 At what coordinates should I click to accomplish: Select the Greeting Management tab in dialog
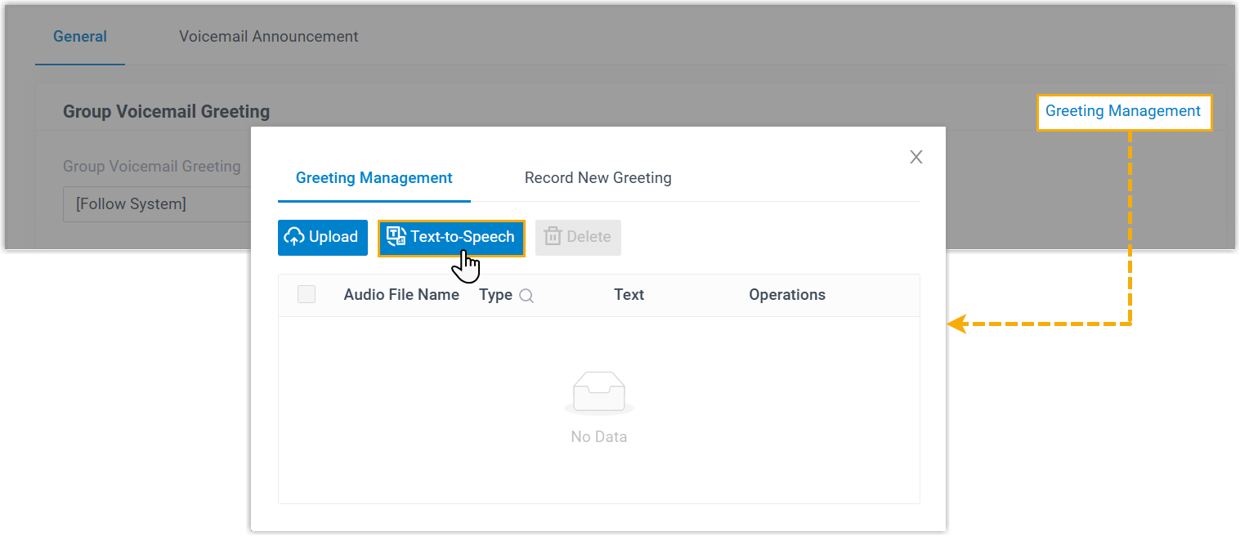[x=374, y=177]
